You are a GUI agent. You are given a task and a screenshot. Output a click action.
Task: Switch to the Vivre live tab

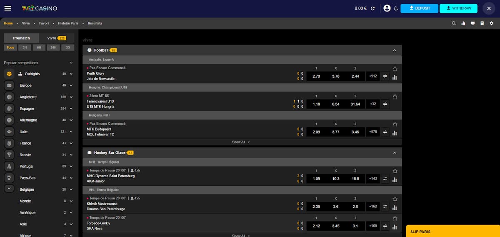(56, 38)
